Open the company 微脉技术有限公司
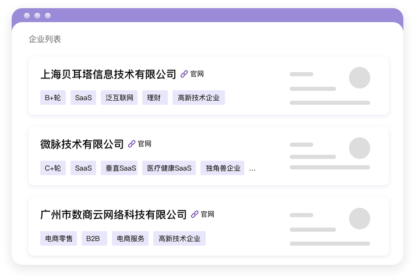Image resolution: width=415 pixels, height=280 pixels. tap(82, 144)
